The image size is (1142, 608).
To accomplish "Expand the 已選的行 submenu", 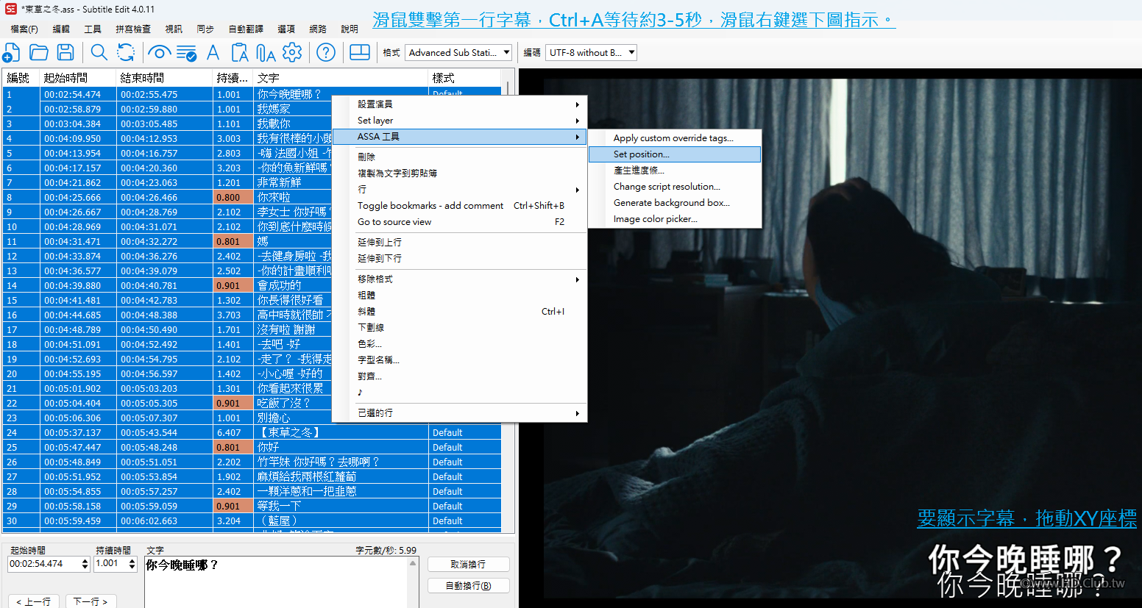I will click(x=460, y=413).
